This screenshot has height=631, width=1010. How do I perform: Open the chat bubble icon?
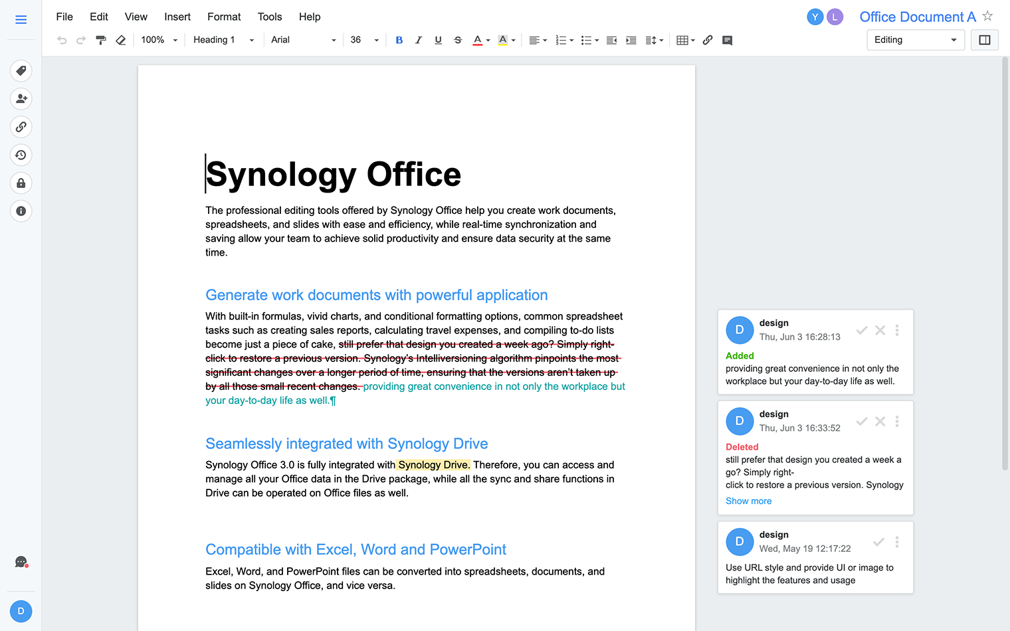tap(21, 563)
